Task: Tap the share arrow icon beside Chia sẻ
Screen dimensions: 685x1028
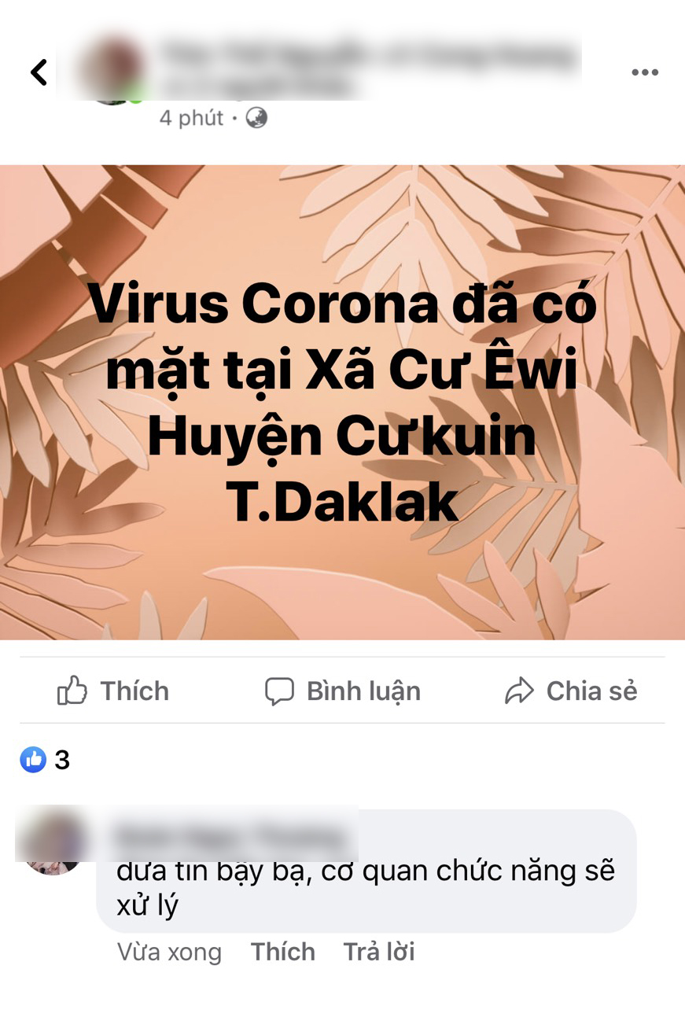Action: point(519,691)
